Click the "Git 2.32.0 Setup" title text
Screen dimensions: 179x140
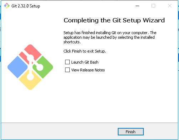(x=26, y=6)
